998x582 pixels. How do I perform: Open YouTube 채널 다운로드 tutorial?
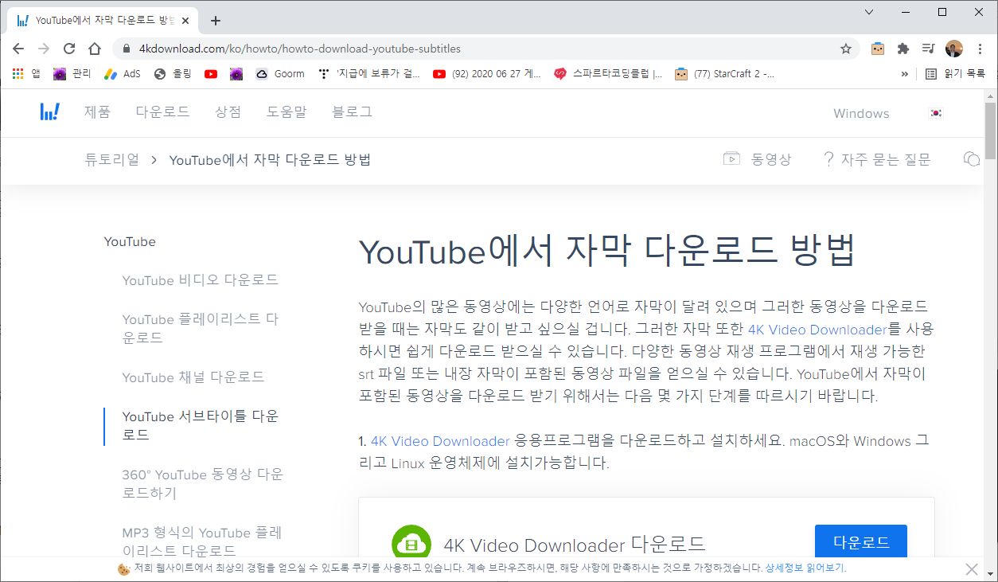point(193,377)
